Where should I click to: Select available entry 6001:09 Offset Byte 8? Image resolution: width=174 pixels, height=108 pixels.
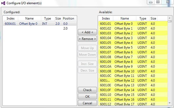pos(133,62)
